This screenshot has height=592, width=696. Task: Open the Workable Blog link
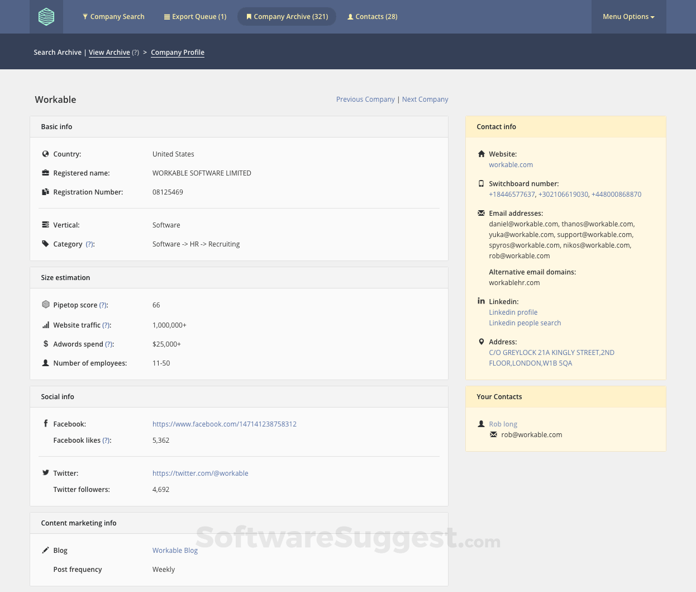pyautogui.click(x=175, y=551)
